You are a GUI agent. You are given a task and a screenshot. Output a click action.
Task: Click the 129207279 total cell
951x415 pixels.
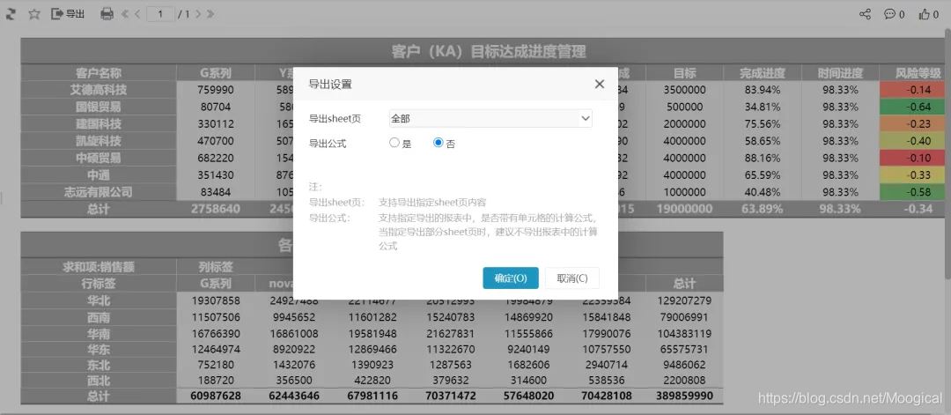[x=684, y=300]
